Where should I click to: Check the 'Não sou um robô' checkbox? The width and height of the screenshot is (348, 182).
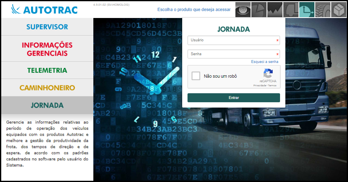pyautogui.click(x=196, y=76)
